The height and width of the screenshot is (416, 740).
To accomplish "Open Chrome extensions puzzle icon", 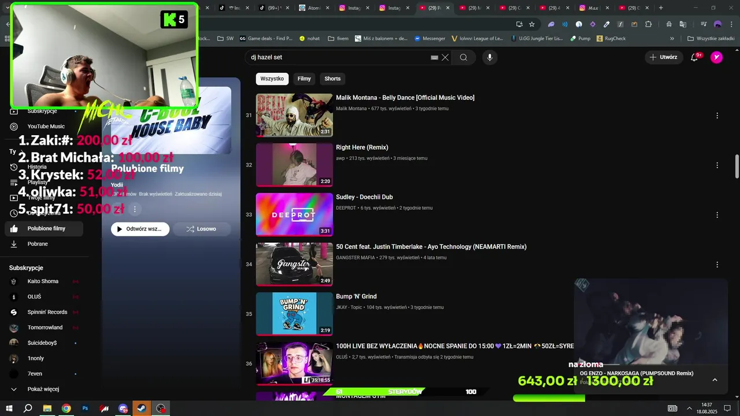I will tap(648, 24).
